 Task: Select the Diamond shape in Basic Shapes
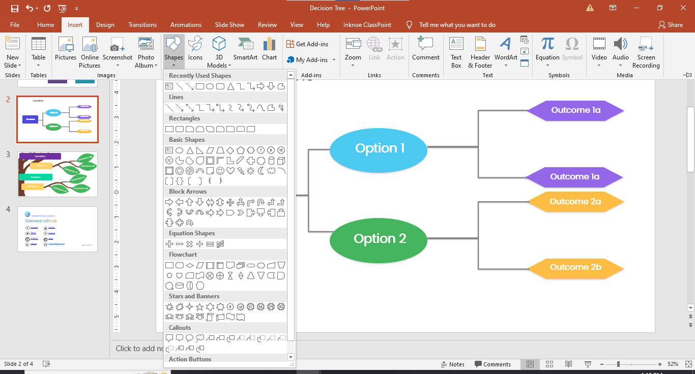coord(230,150)
